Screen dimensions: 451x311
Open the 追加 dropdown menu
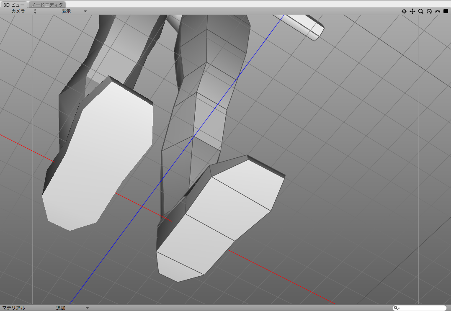[72, 308]
